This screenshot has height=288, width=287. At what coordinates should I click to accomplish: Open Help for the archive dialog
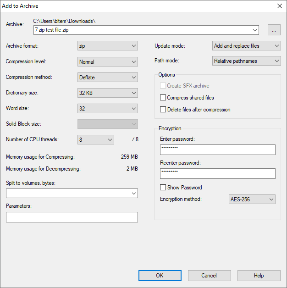(259, 276)
